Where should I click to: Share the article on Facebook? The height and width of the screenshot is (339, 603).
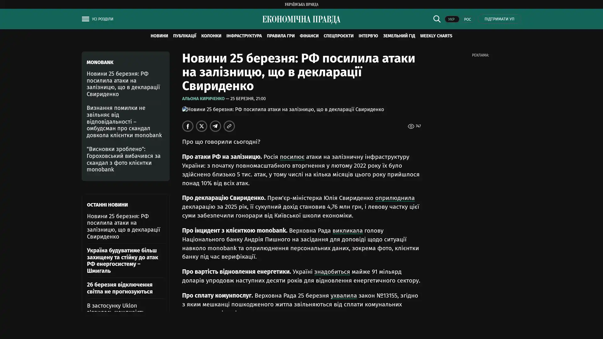(188, 126)
